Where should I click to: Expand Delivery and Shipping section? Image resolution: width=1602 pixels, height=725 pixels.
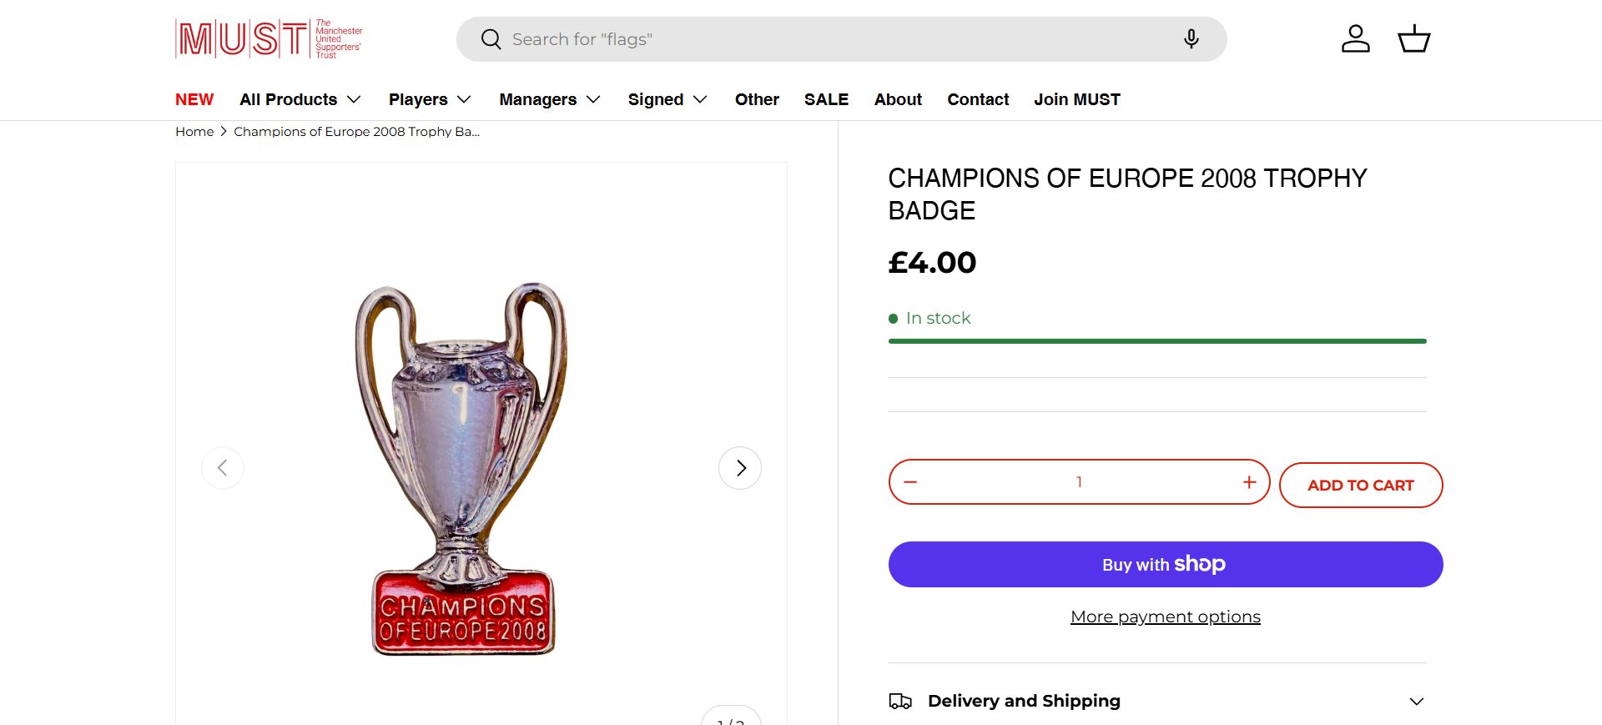[x=1157, y=701]
